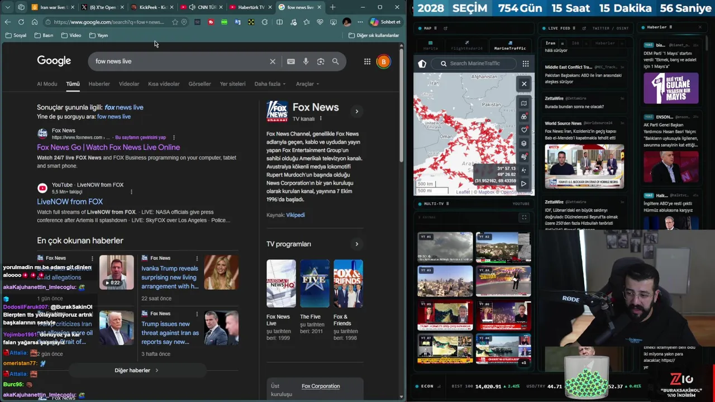Screen dimensions: 715x402
Task: Expand TV programları with chevron
Action: tap(356, 244)
